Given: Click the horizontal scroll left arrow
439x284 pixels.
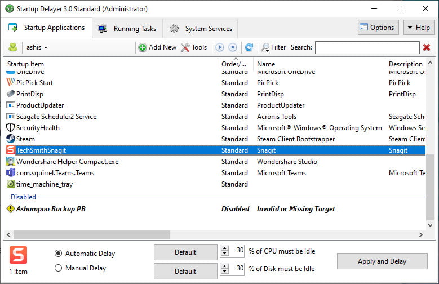Looking at the screenshot, I should [8, 235].
